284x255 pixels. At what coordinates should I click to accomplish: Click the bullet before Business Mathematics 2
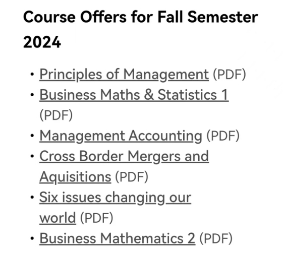tap(32, 238)
